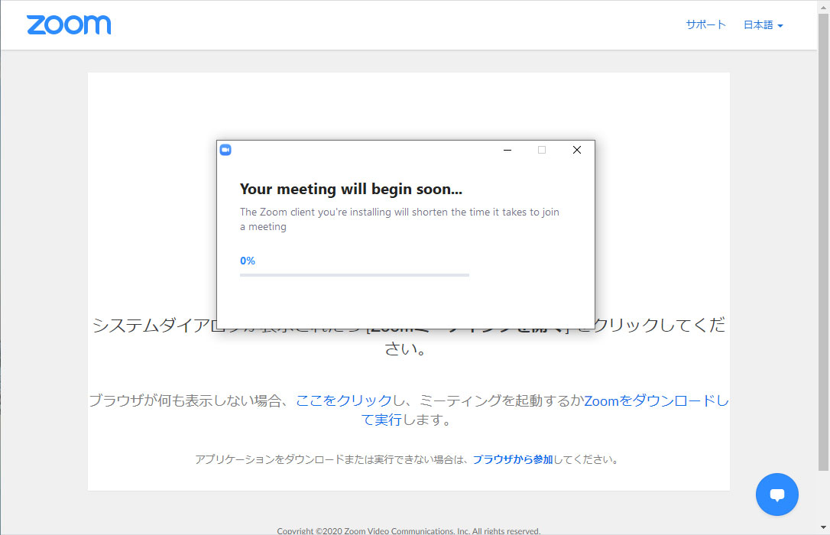Click the ブラウザから参加 link

tap(512, 459)
